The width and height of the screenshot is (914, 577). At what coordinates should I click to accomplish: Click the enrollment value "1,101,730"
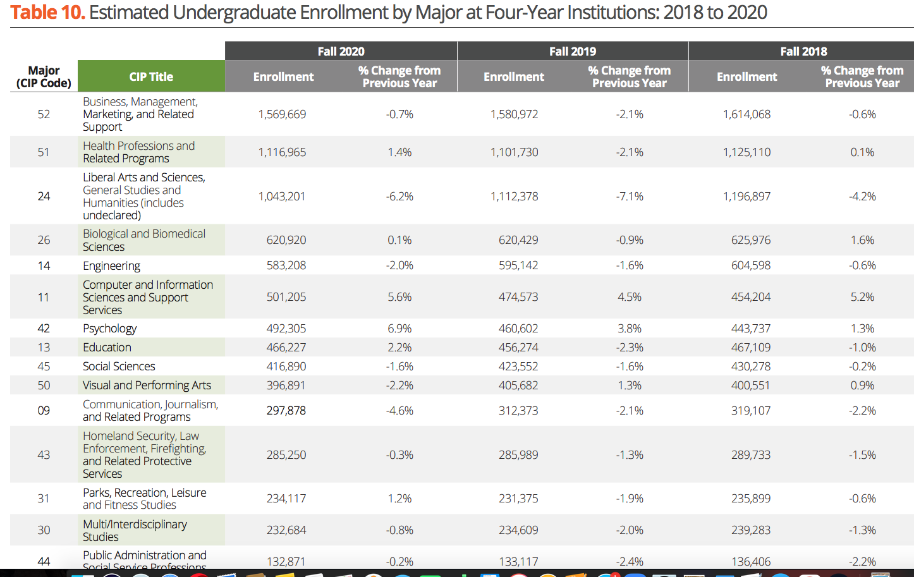pyautogui.click(x=515, y=152)
